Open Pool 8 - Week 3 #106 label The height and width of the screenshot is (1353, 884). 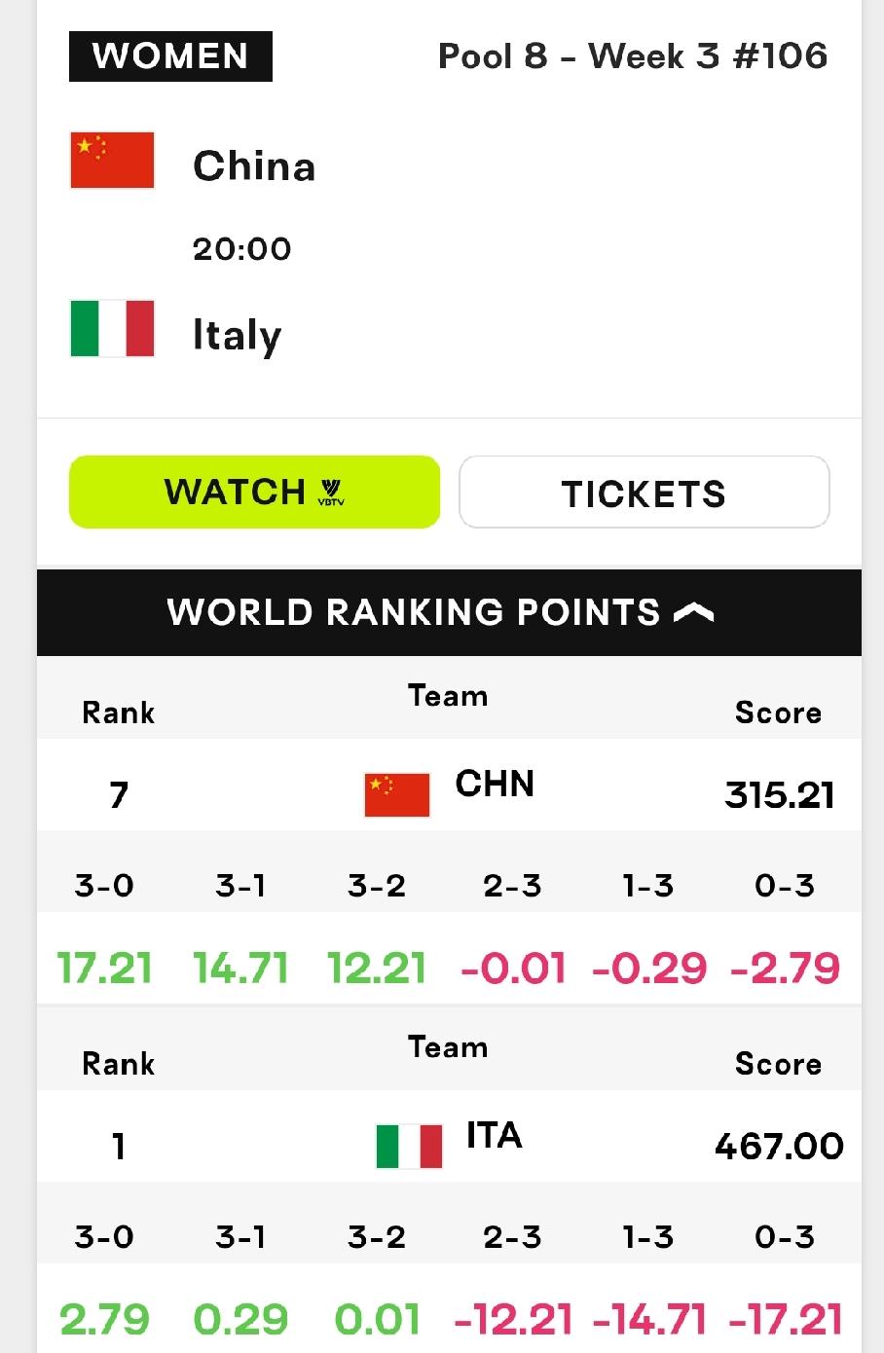633,56
